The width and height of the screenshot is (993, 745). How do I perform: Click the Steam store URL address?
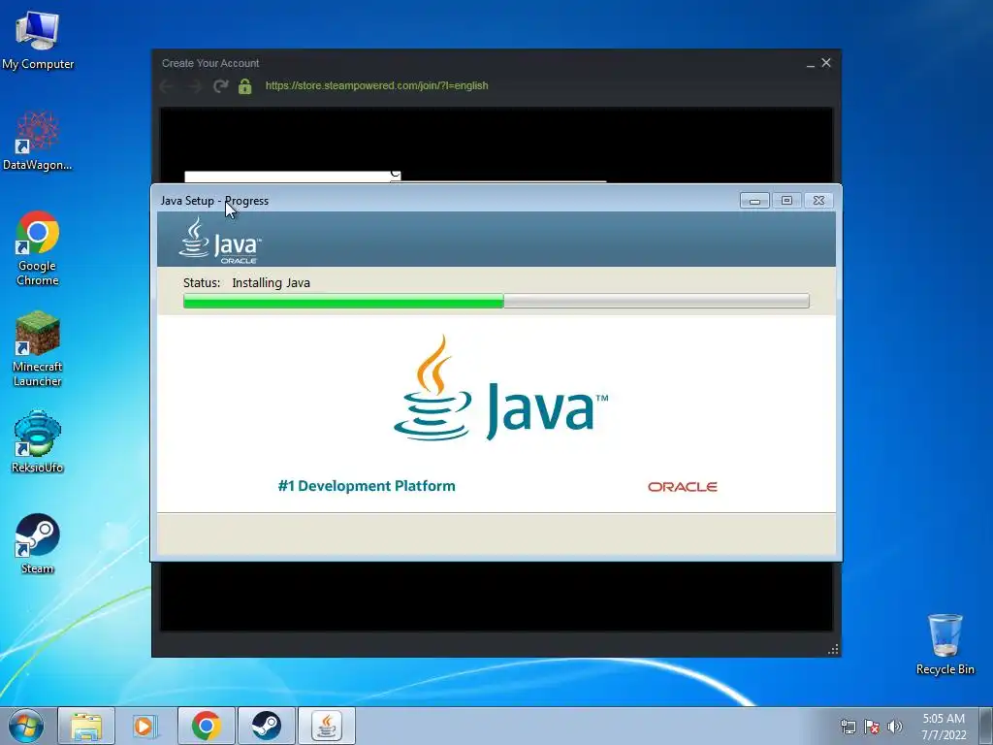(x=377, y=85)
